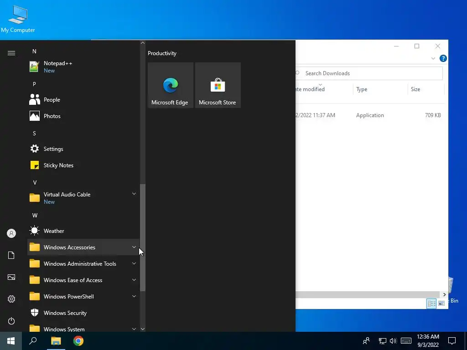The width and height of the screenshot is (467, 350).
Task: Maximize the Downloads Explorer window
Action: point(417,46)
